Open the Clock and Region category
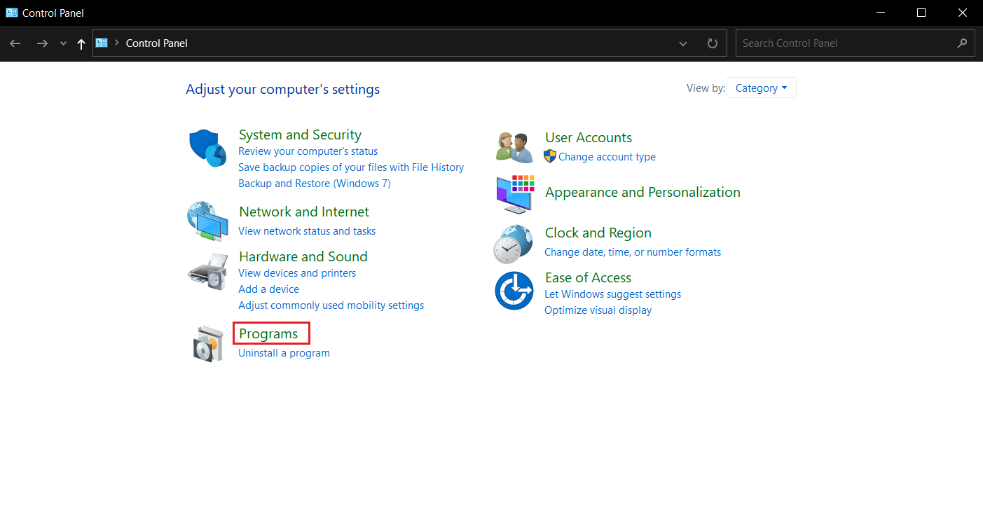Screen dimensions: 983x517 [598, 233]
